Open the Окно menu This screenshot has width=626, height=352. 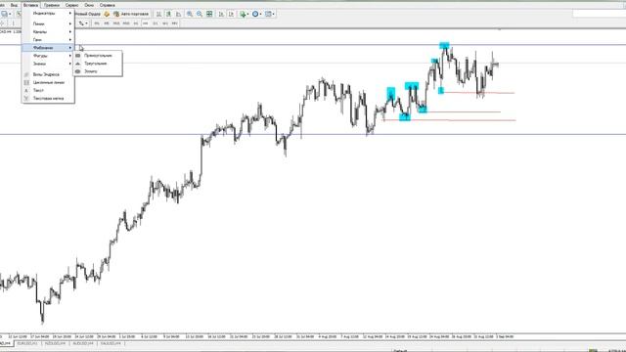click(x=89, y=5)
